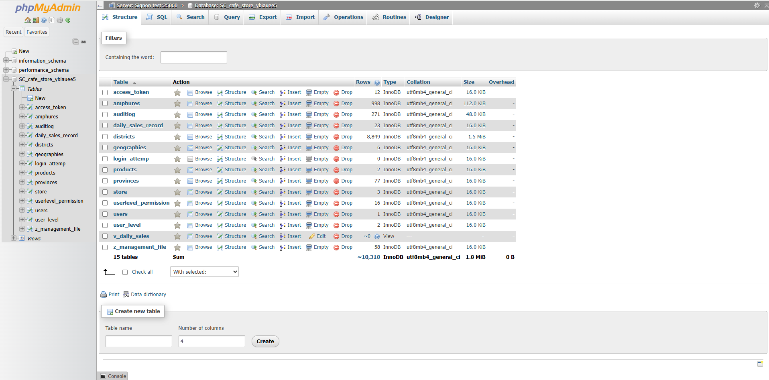
Task: Tick the checkbox for amphures table
Action: point(105,104)
